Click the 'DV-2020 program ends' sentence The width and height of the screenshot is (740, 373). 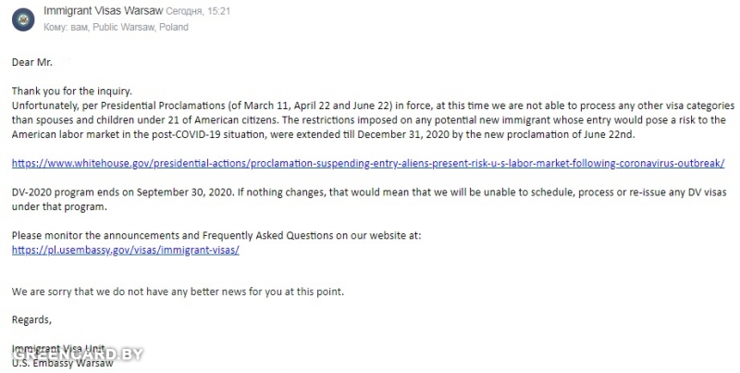(x=123, y=193)
